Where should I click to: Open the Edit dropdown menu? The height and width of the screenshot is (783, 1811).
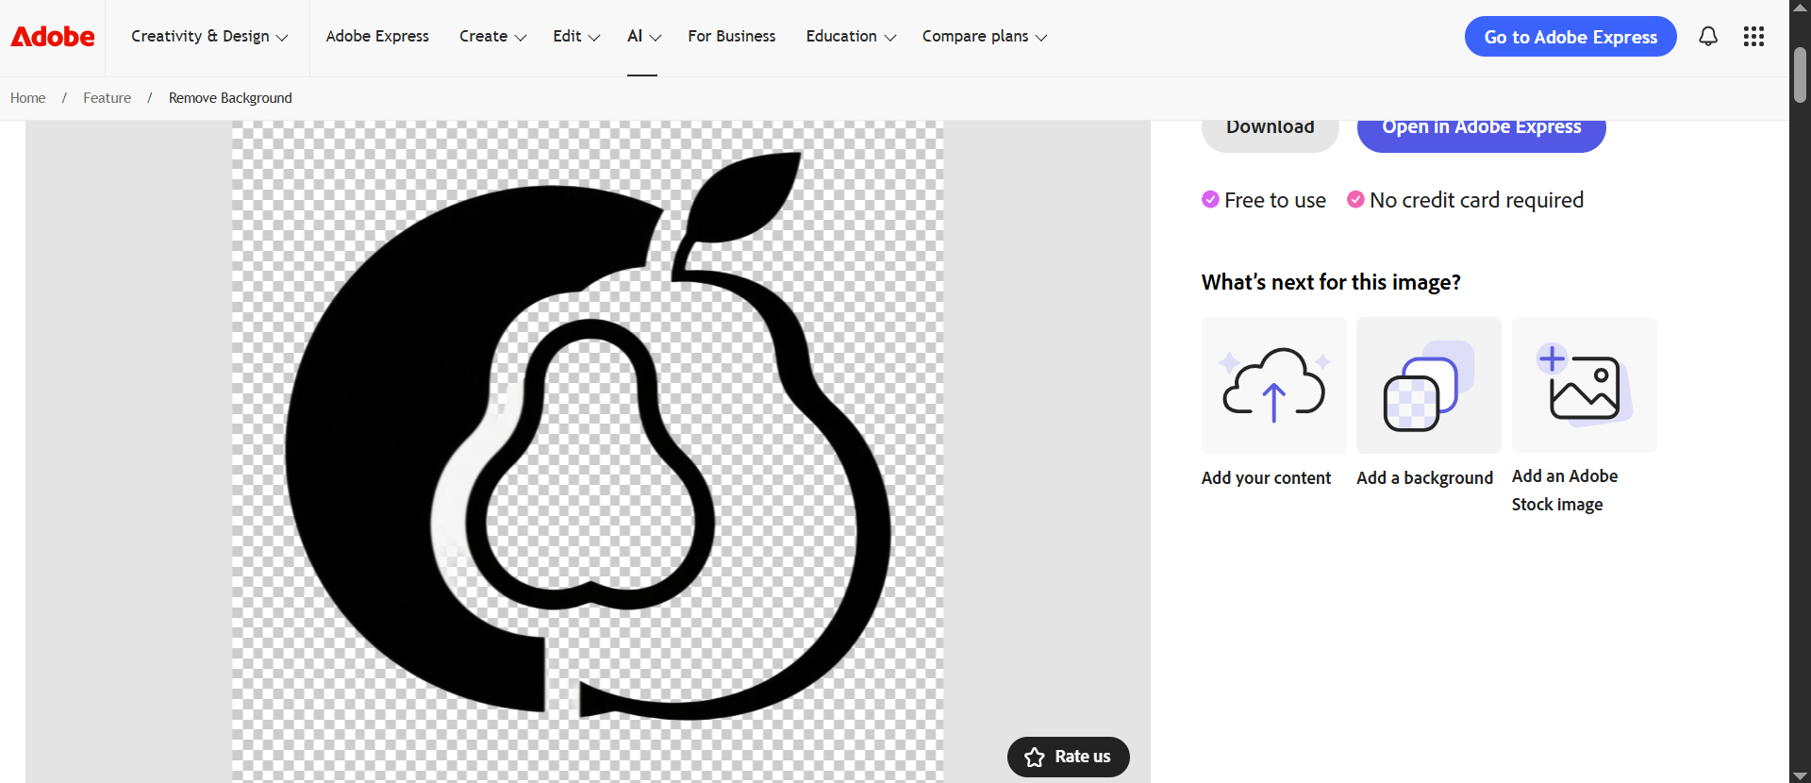click(576, 37)
